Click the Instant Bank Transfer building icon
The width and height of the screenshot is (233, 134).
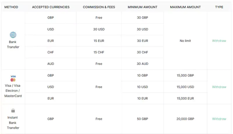coord(13,111)
